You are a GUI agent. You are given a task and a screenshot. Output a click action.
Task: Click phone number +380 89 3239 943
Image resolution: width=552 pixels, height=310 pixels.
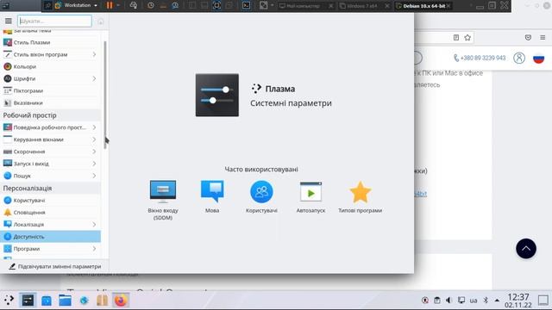click(x=483, y=58)
